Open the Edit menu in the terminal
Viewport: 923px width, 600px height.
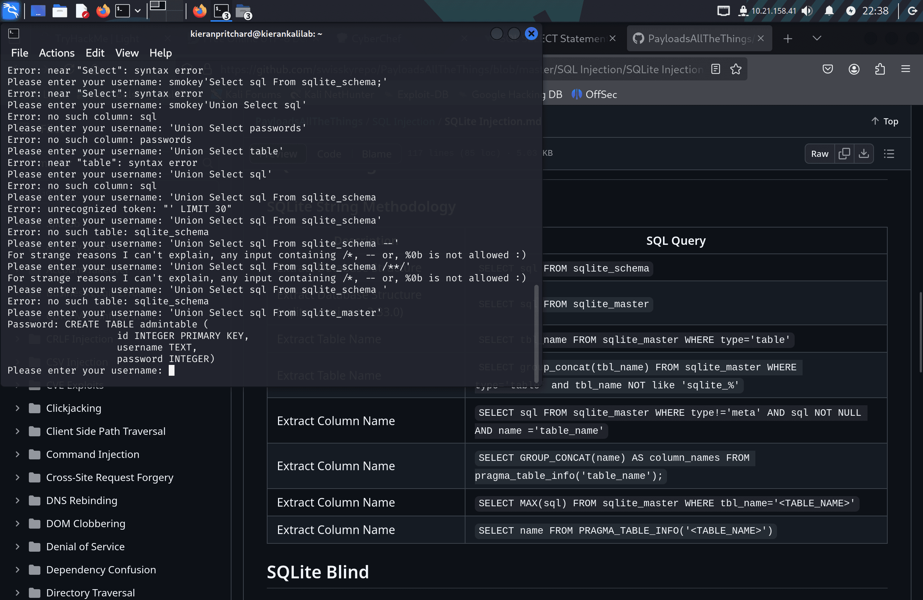95,53
